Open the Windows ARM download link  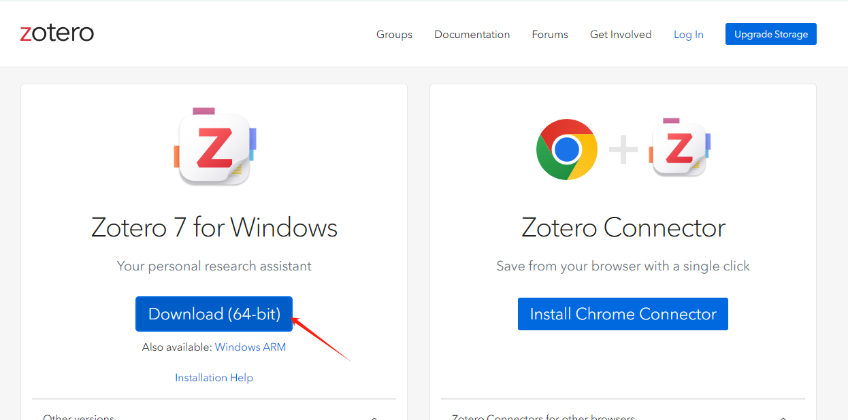coord(250,347)
